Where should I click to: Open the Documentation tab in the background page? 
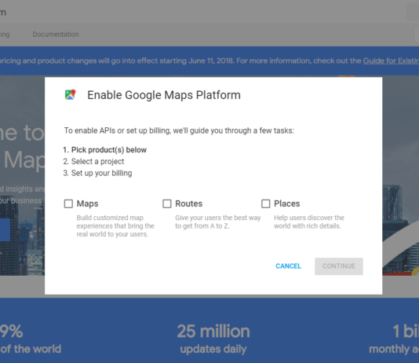coord(56,35)
